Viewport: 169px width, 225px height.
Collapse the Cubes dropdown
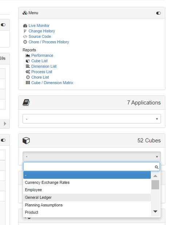[x=92, y=157]
